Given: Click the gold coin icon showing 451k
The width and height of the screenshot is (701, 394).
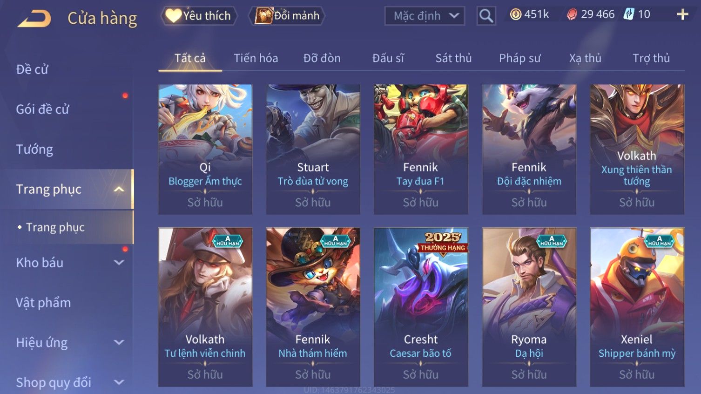Looking at the screenshot, I should coord(515,15).
